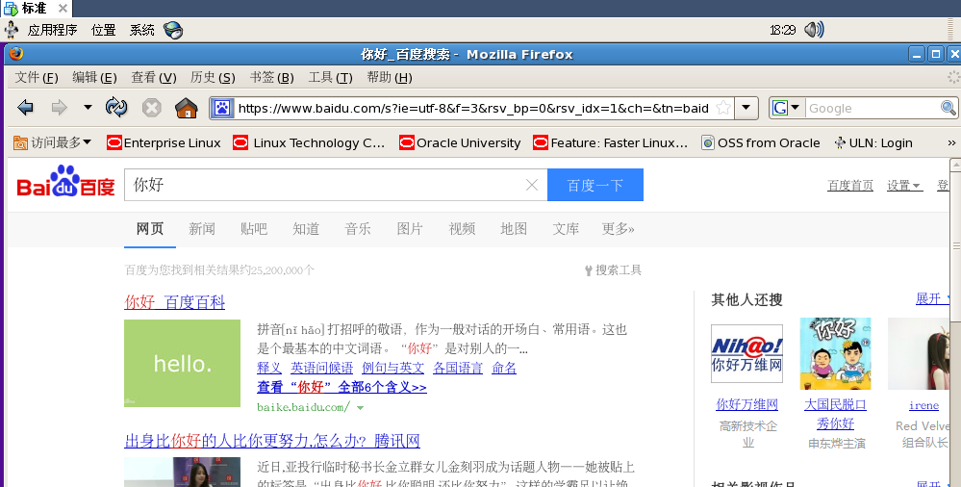Show more bookmarks with the chevron

tap(951, 142)
